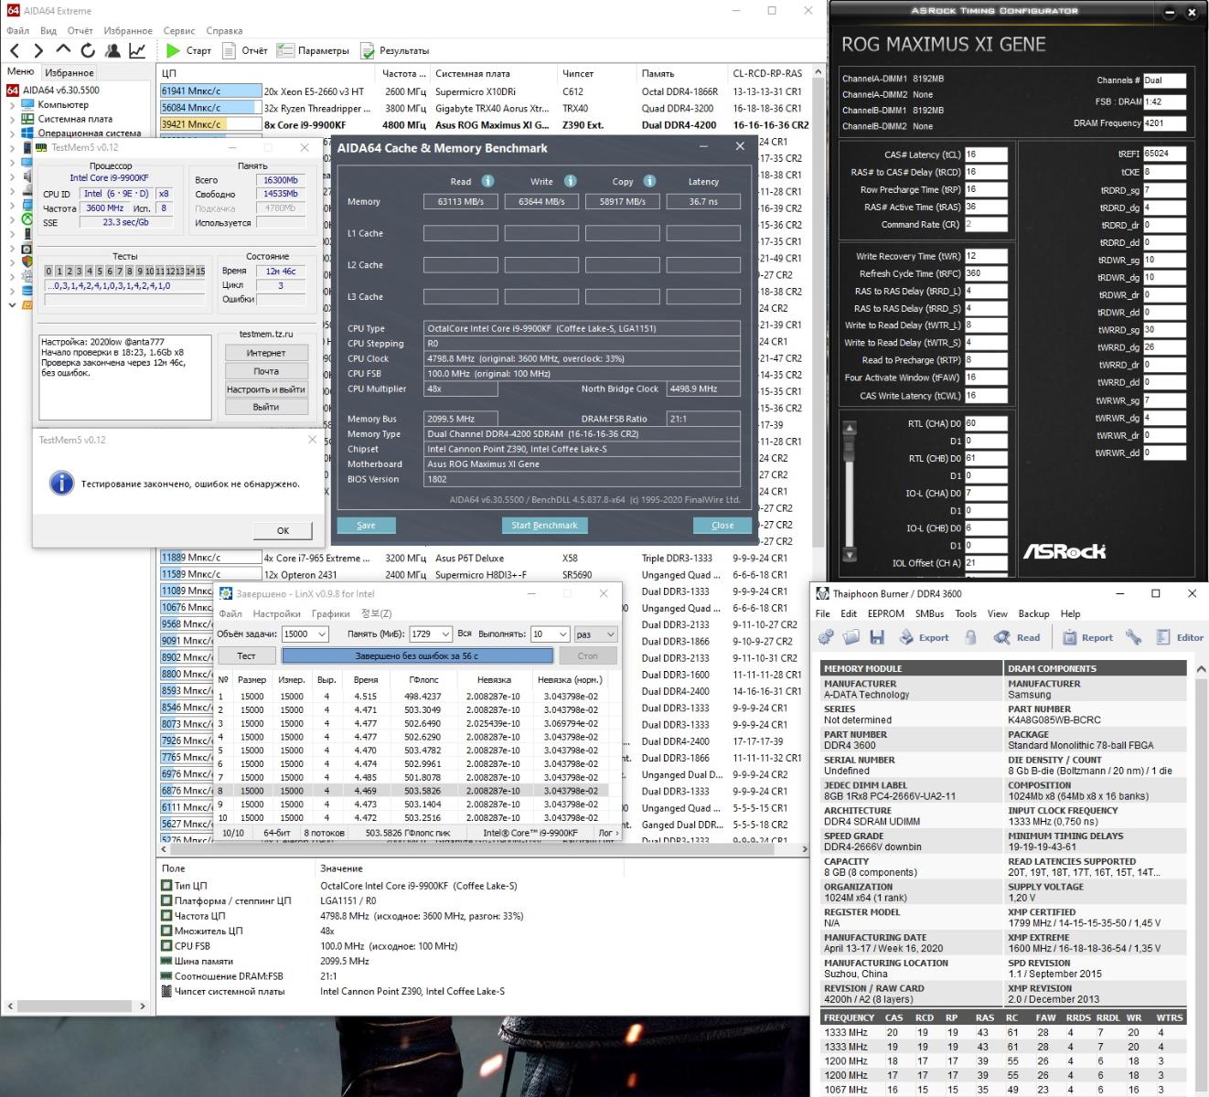Screen dimensions: 1209x1097
Task: Click the AIDA64 refresh toolbar icon
Action: pyautogui.click(x=88, y=51)
